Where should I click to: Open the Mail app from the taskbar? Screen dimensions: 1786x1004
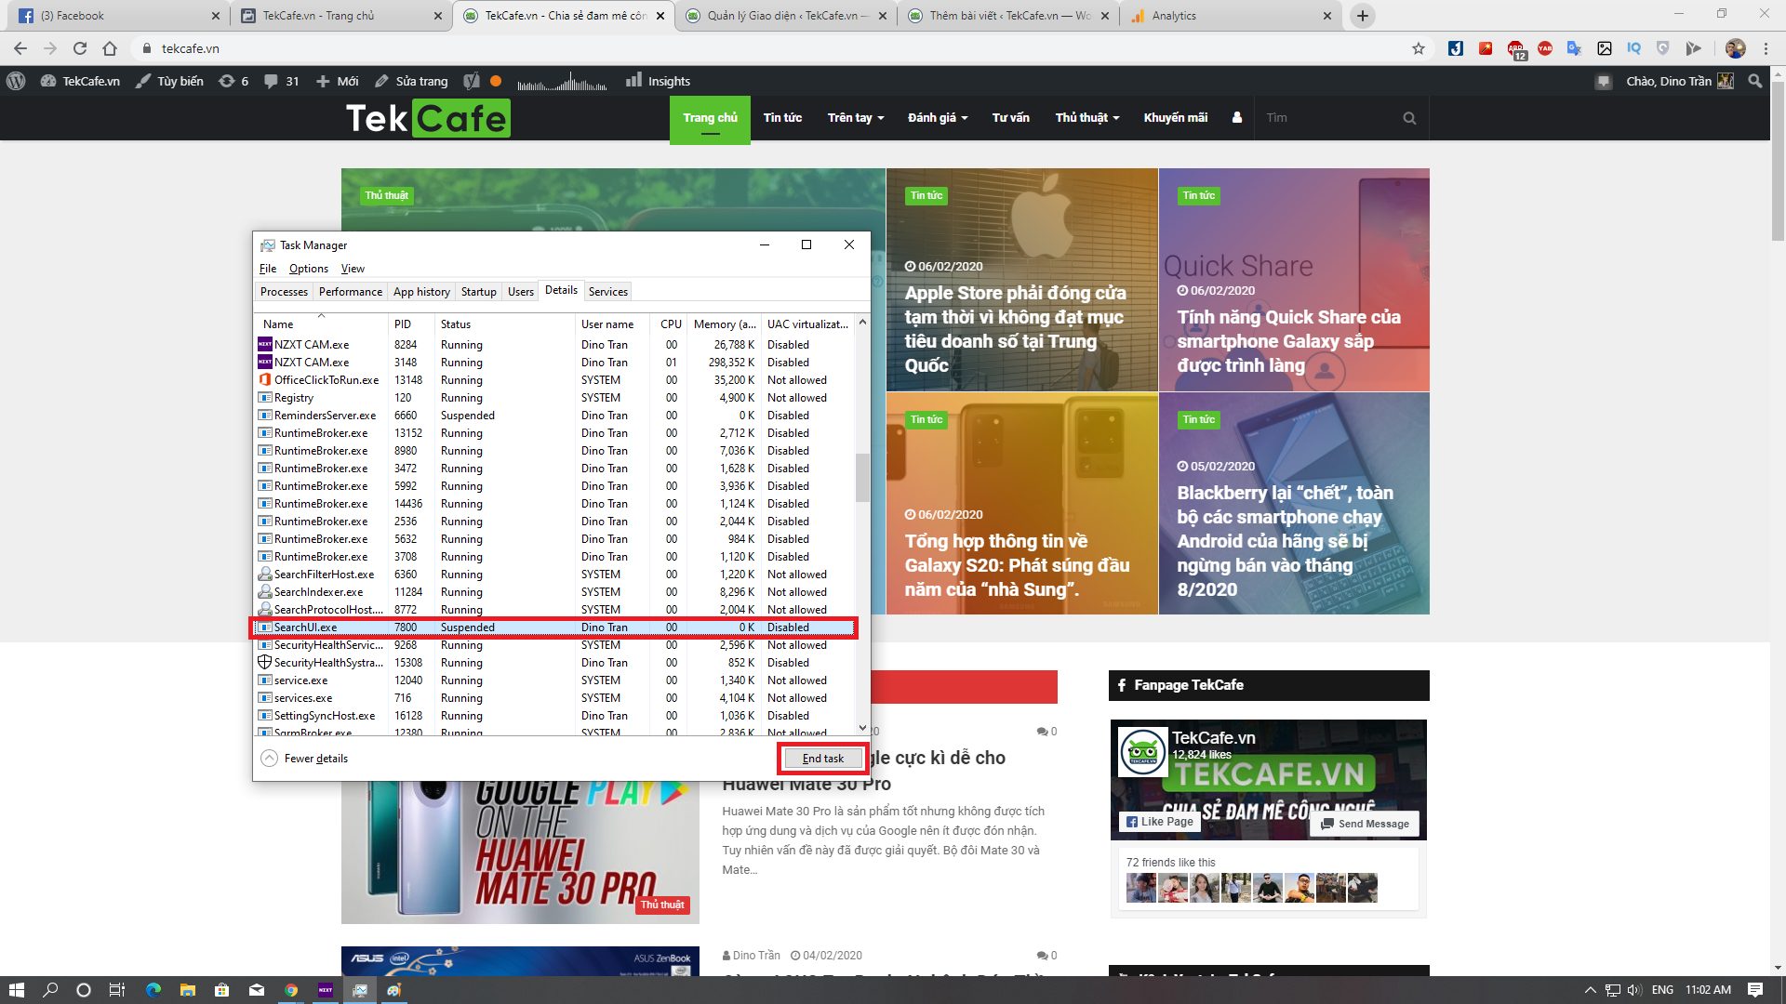257,990
